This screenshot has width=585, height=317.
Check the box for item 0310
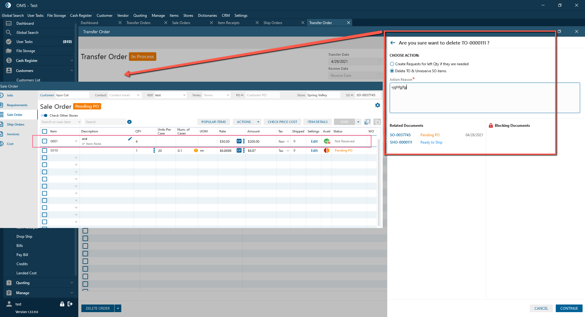coord(44,150)
